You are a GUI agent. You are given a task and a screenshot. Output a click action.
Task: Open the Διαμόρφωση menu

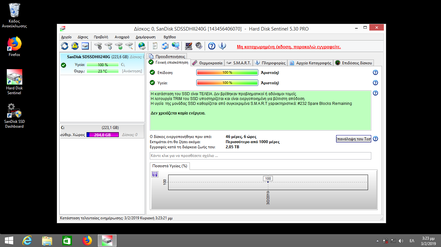[x=146, y=37]
